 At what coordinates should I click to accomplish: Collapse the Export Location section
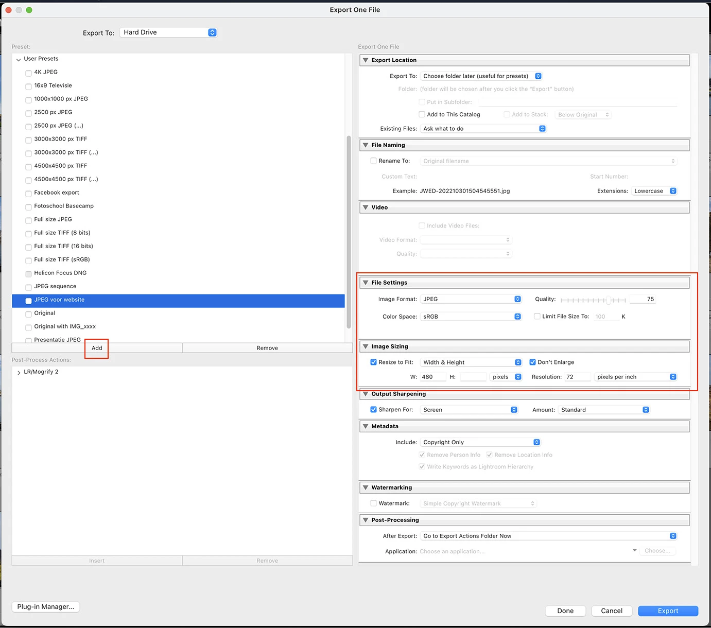(x=366, y=60)
